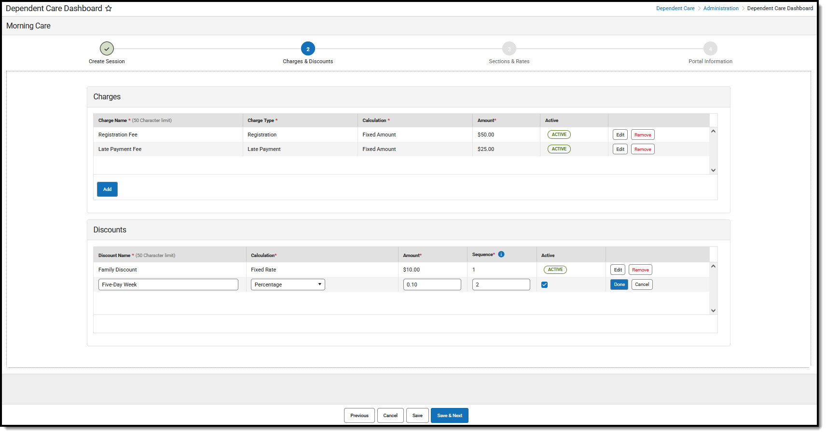Click the Registration charge type cell
This screenshot has height=434, width=826.
300,135
